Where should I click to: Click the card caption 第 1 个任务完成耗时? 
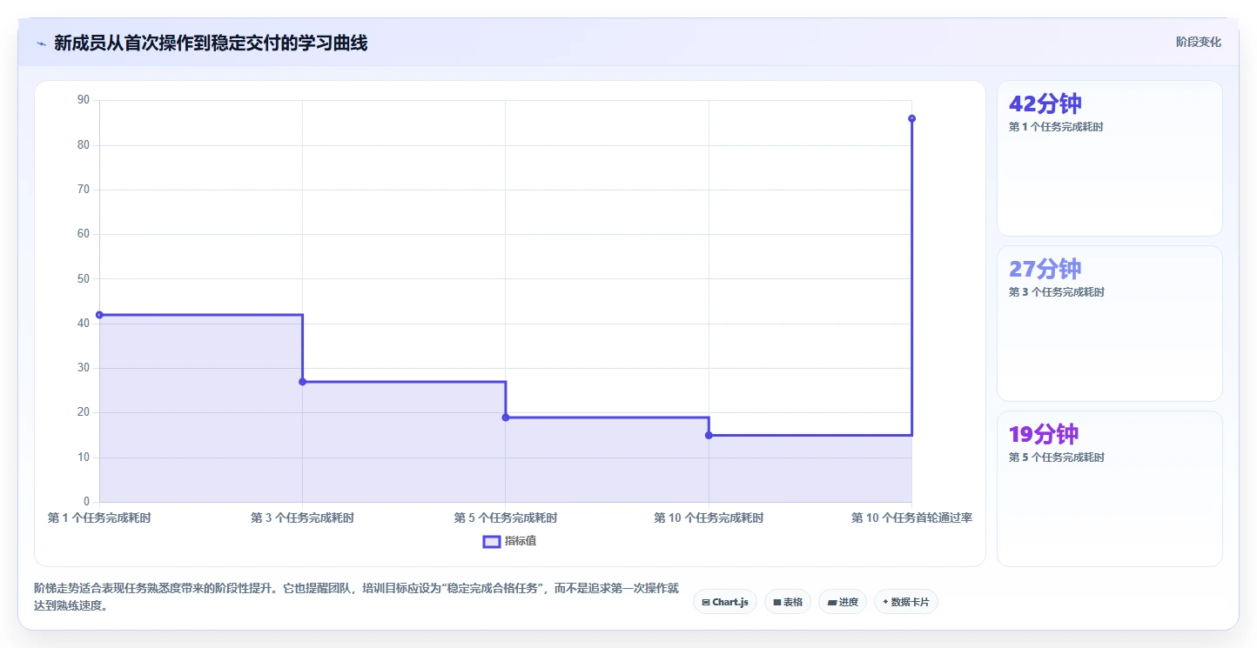1056,127
